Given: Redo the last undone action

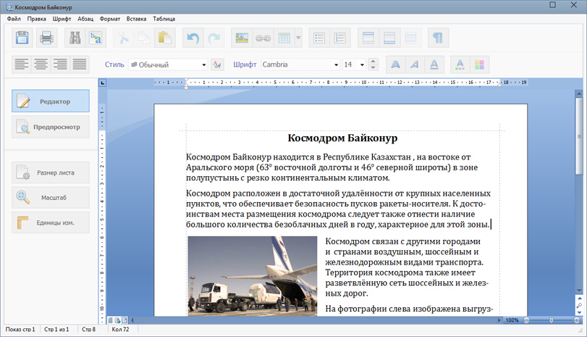Looking at the screenshot, I should (214, 38).
